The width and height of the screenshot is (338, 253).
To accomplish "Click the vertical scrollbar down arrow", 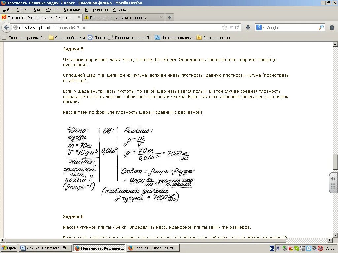I will 335,235.
